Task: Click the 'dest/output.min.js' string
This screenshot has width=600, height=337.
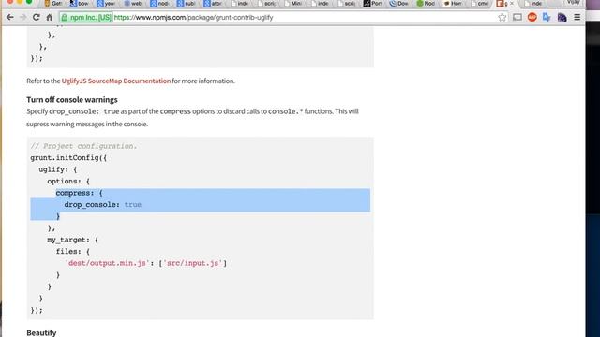Action: 107,263
